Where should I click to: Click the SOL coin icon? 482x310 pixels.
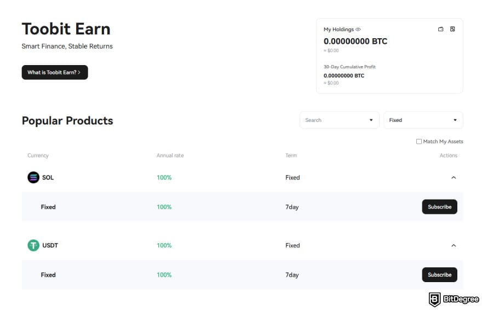pos(33,177)
